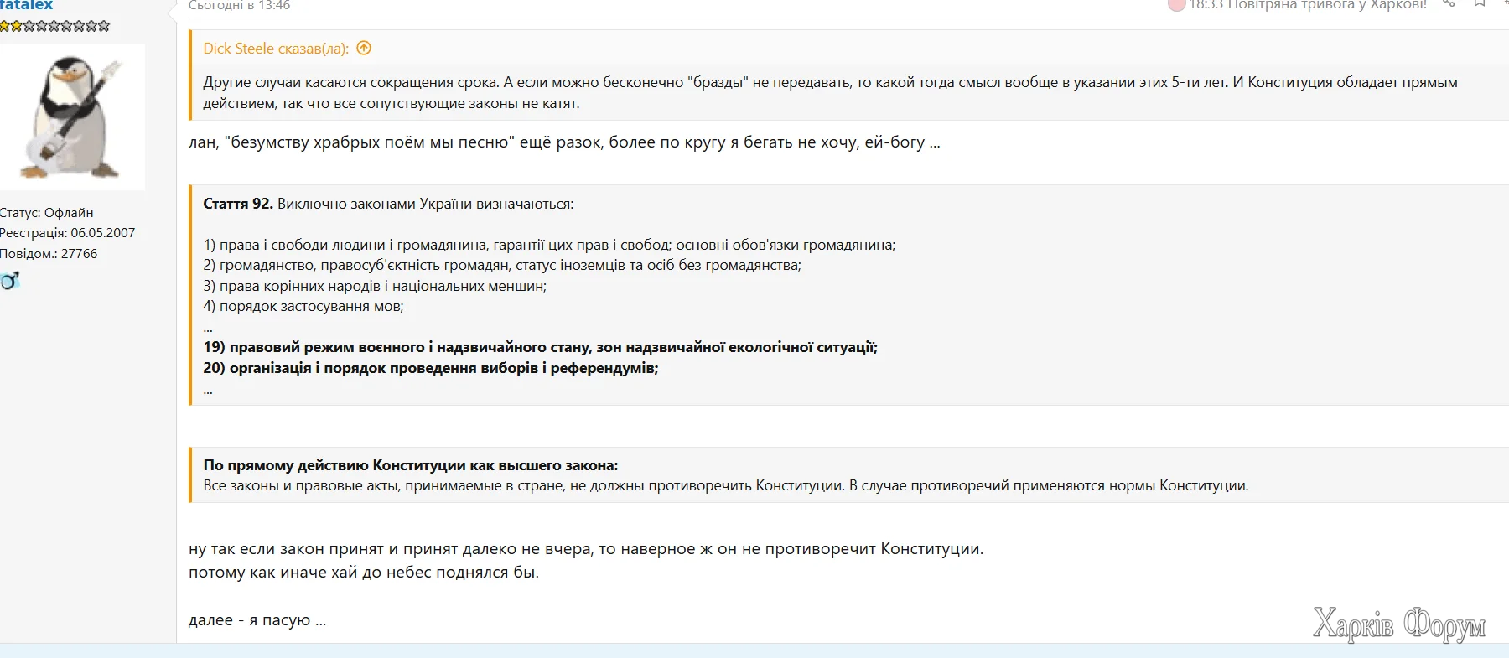Click the 'Стаття 92.' quote heading
The height and width of the screenshot is (658, 1509).
pos(238,204)
